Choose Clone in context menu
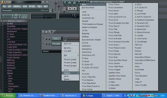The width and height of the screenshot is (167, 98). [x=70, y=76]
